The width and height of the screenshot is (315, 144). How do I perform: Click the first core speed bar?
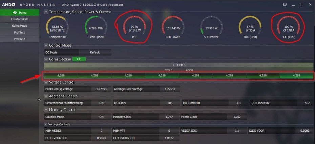click(61, 76)
